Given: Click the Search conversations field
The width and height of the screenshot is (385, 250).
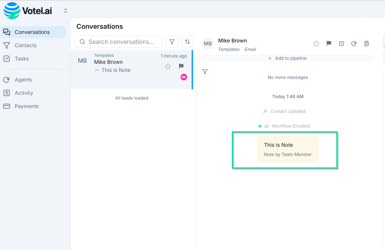Looking at the screenshot, I should click(118, 42).
